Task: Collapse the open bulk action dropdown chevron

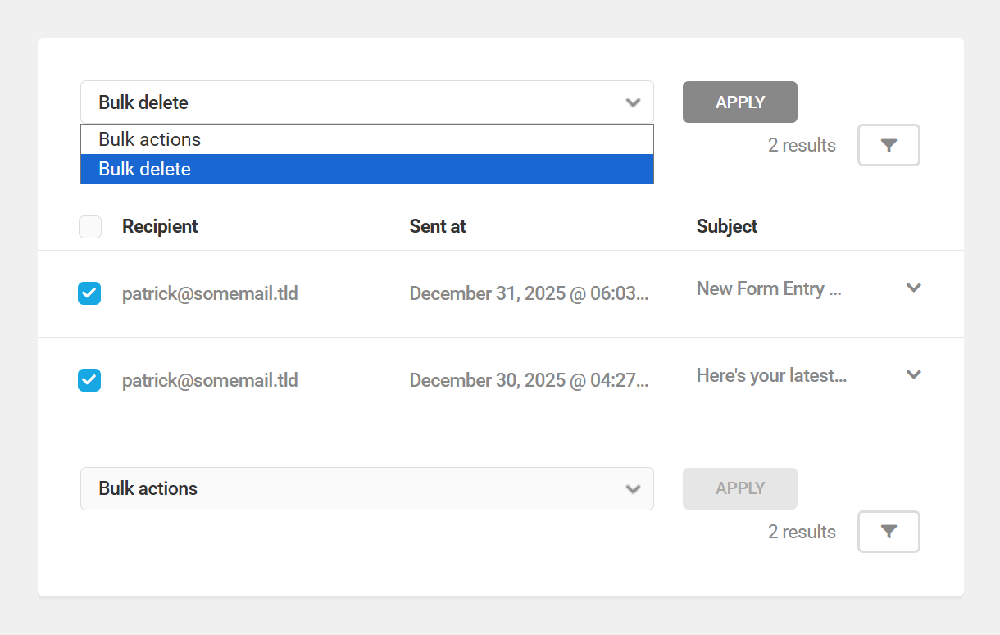Action: 632,102
